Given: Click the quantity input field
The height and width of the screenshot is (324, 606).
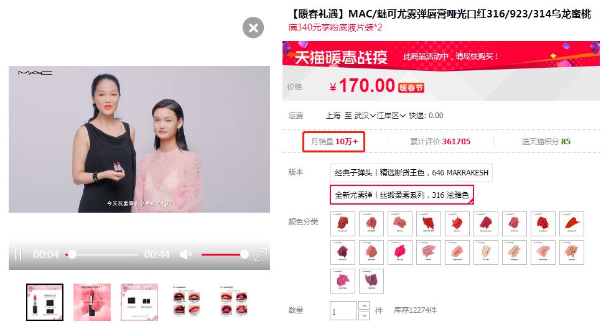Looking at the screenshot, I should pos(343,311).
